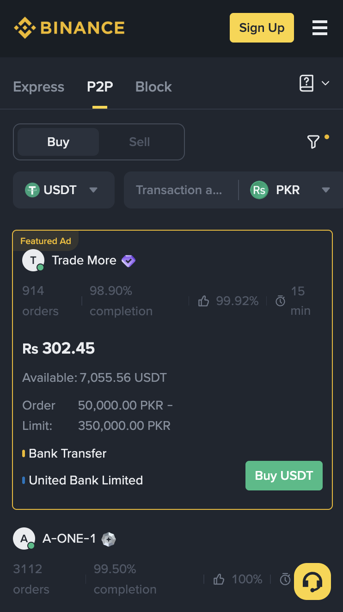Expand the USDT coin dropdown
Viewport: 343px width, 612px height.
[x=93, y=190]
